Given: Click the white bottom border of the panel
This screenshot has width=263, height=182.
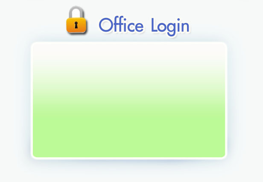Looking at the screenshot, I should tap(129, 158).
